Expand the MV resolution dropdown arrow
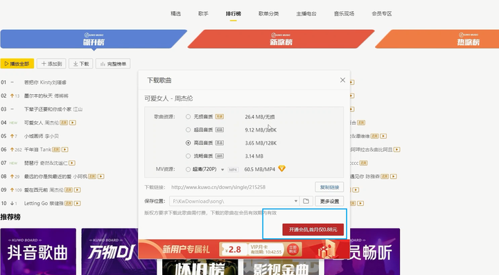 222,170
